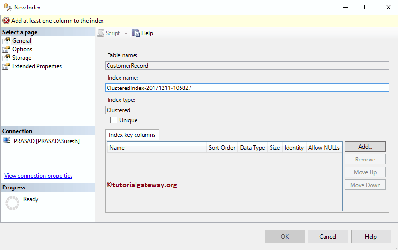Image resolution: width=398 pixels, height=250 pixels.
Task: Maximize the New Index window
Action: point(367,7)
